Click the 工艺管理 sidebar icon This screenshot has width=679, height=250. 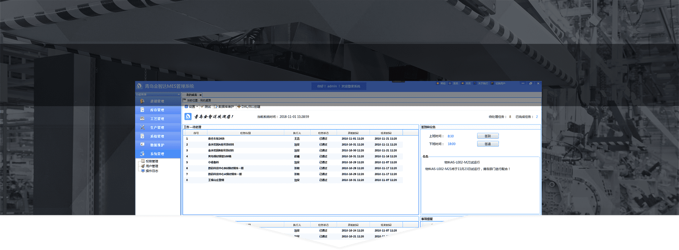[x=142, y=118]
